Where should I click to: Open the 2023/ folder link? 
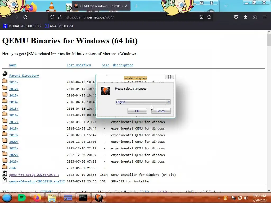point(14,162)
